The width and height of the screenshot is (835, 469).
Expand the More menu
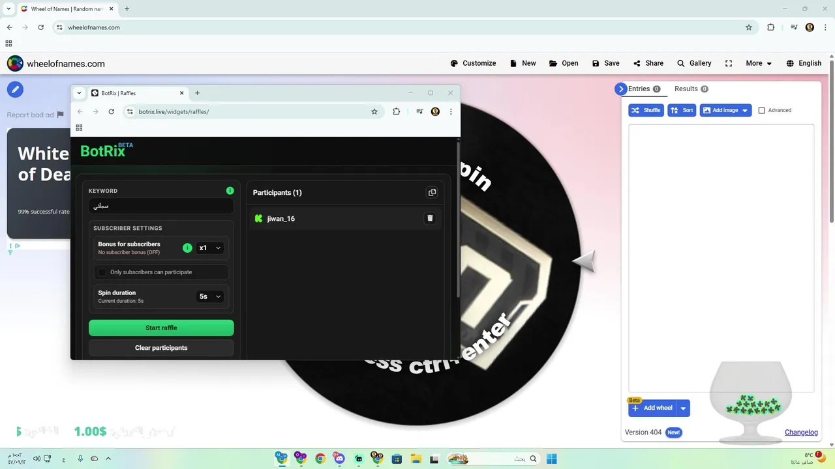click(x=759, y=63)
